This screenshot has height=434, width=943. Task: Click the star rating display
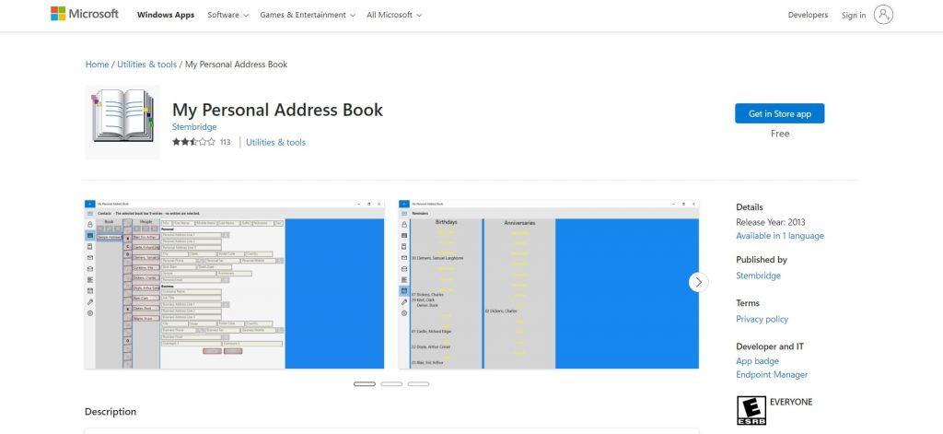(x=193, y=142)
